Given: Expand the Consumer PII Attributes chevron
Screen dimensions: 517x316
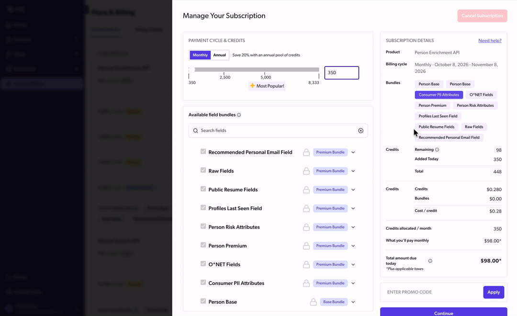Looking at the screenshot, I should coord(353,283).
